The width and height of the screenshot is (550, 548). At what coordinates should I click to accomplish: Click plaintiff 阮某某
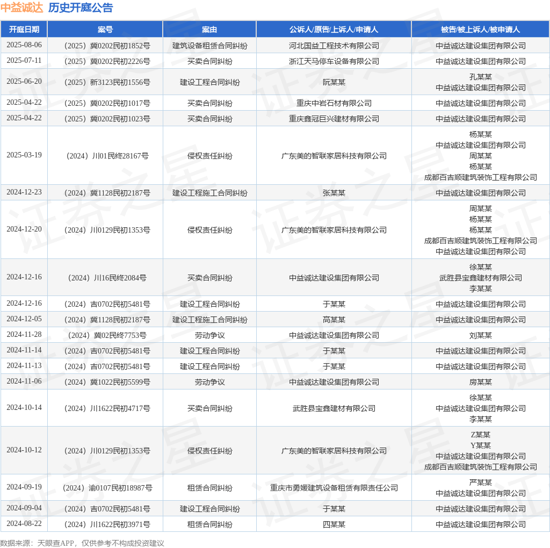click(334, 82)
